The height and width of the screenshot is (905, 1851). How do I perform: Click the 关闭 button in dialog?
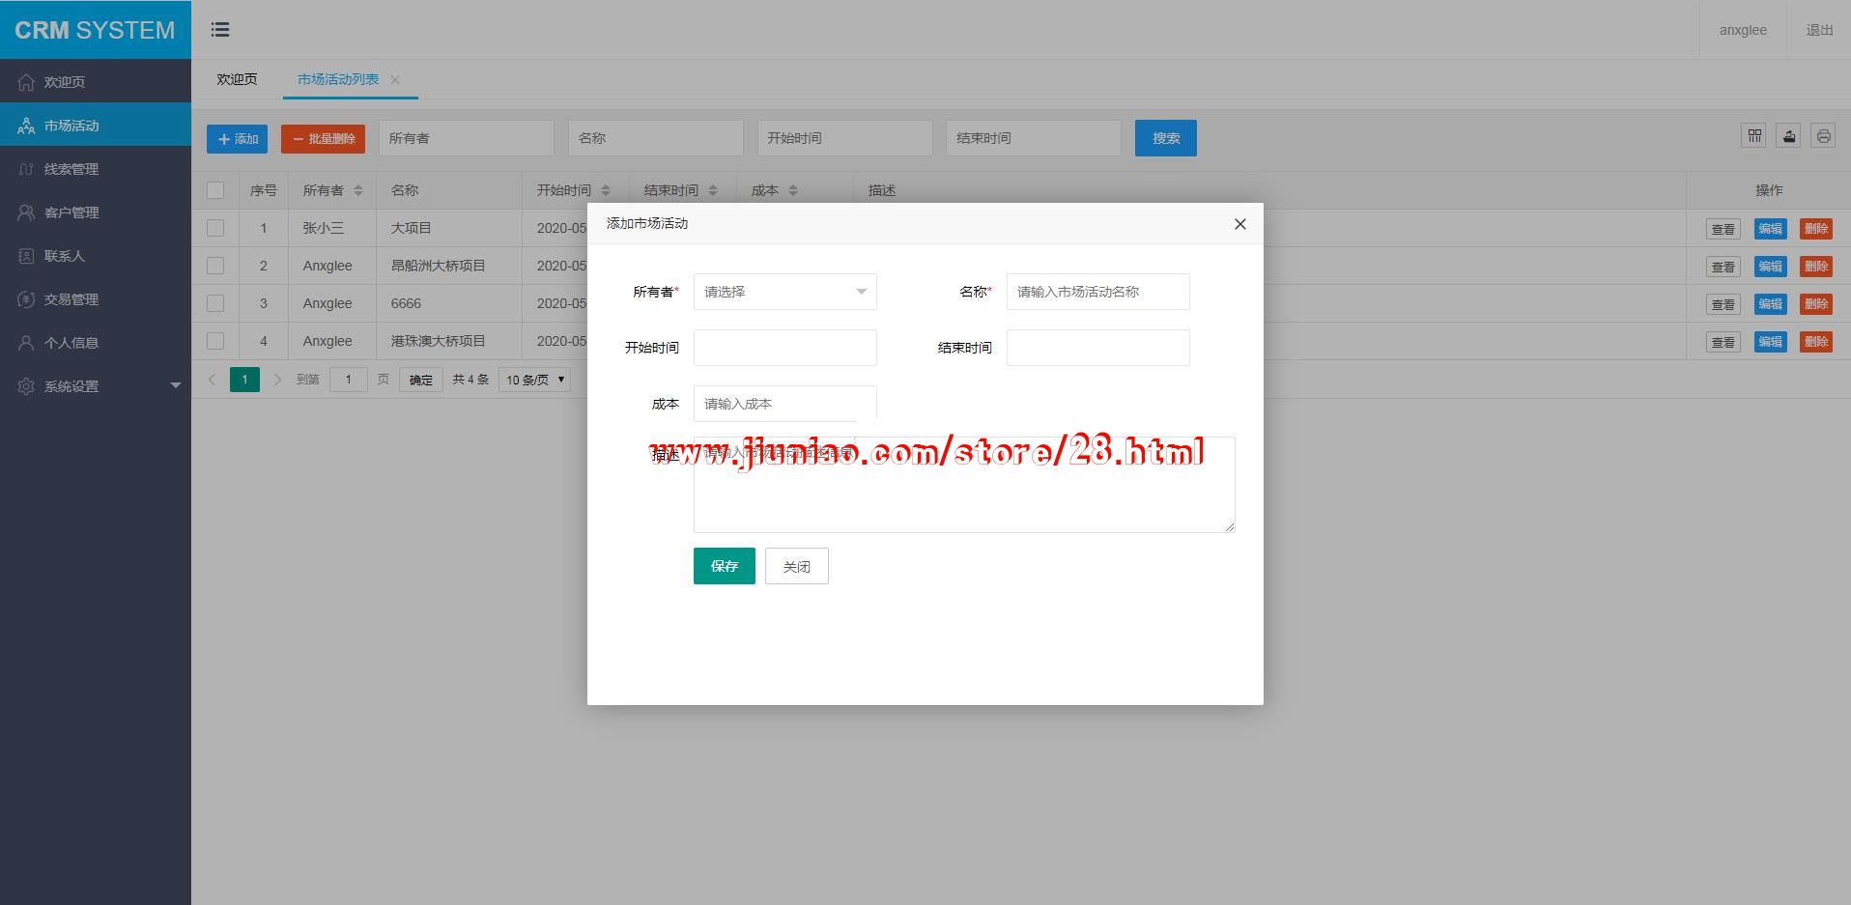(x=797, y=566)
